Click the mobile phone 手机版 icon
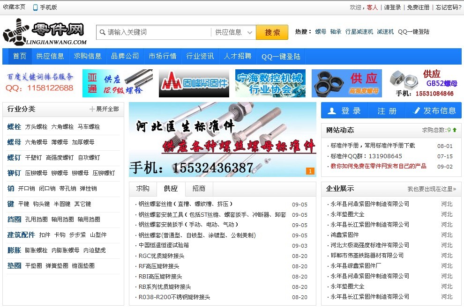The width and height of the screenshot is (464, 308). tap(36, 7)
